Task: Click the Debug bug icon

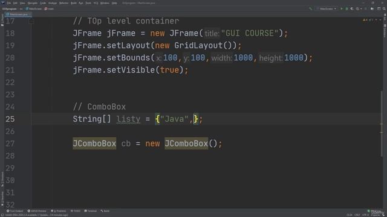Action: tap(346, 8)
